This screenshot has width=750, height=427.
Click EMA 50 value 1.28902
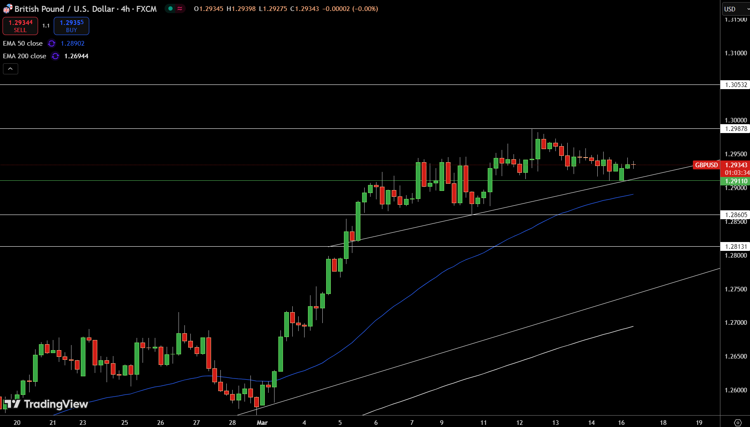[73, 44]
